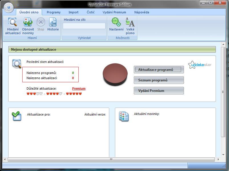Image resolution: width=229 pixels, height=171 pixels.
Task: Click the vertical scrollbar thumb
Action: 223,92
